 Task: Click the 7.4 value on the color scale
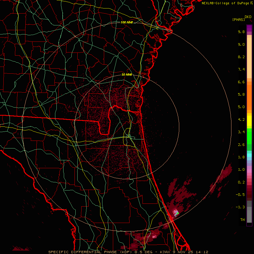coord(241,69)
